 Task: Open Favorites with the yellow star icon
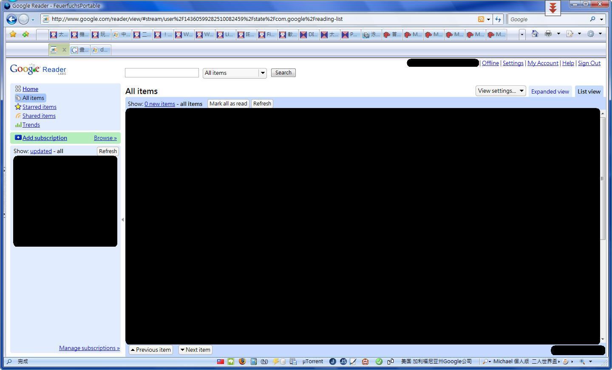(x=13, y=34)
